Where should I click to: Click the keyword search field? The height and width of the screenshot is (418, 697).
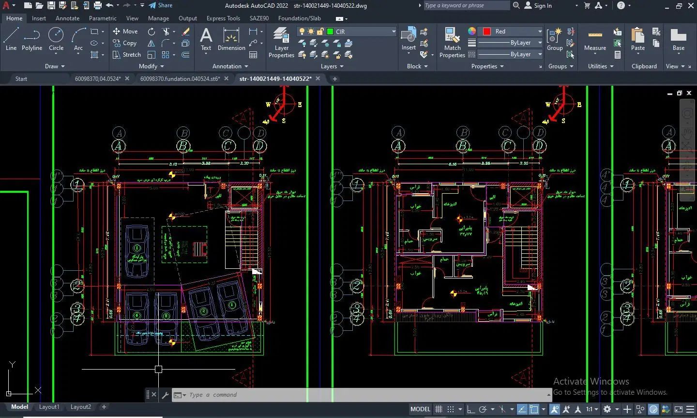pyautogui.click(x=467, y=5)
